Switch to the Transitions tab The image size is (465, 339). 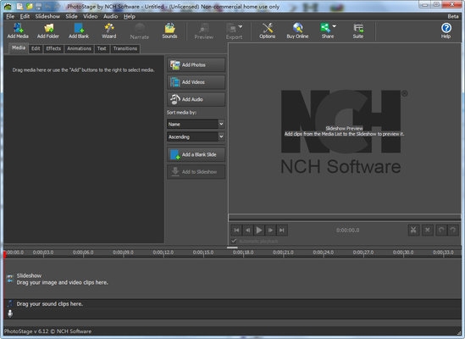125,48
